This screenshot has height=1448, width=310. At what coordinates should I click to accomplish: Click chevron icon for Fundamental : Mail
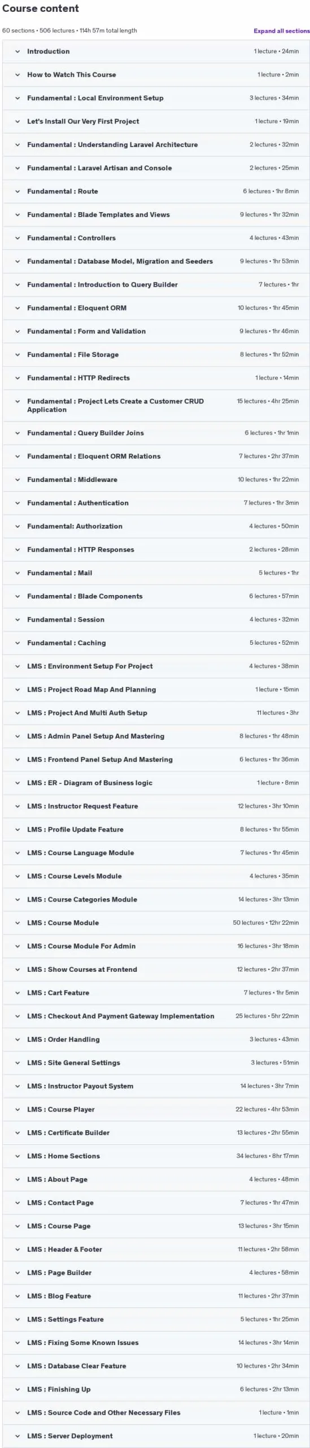pos(18,573)
